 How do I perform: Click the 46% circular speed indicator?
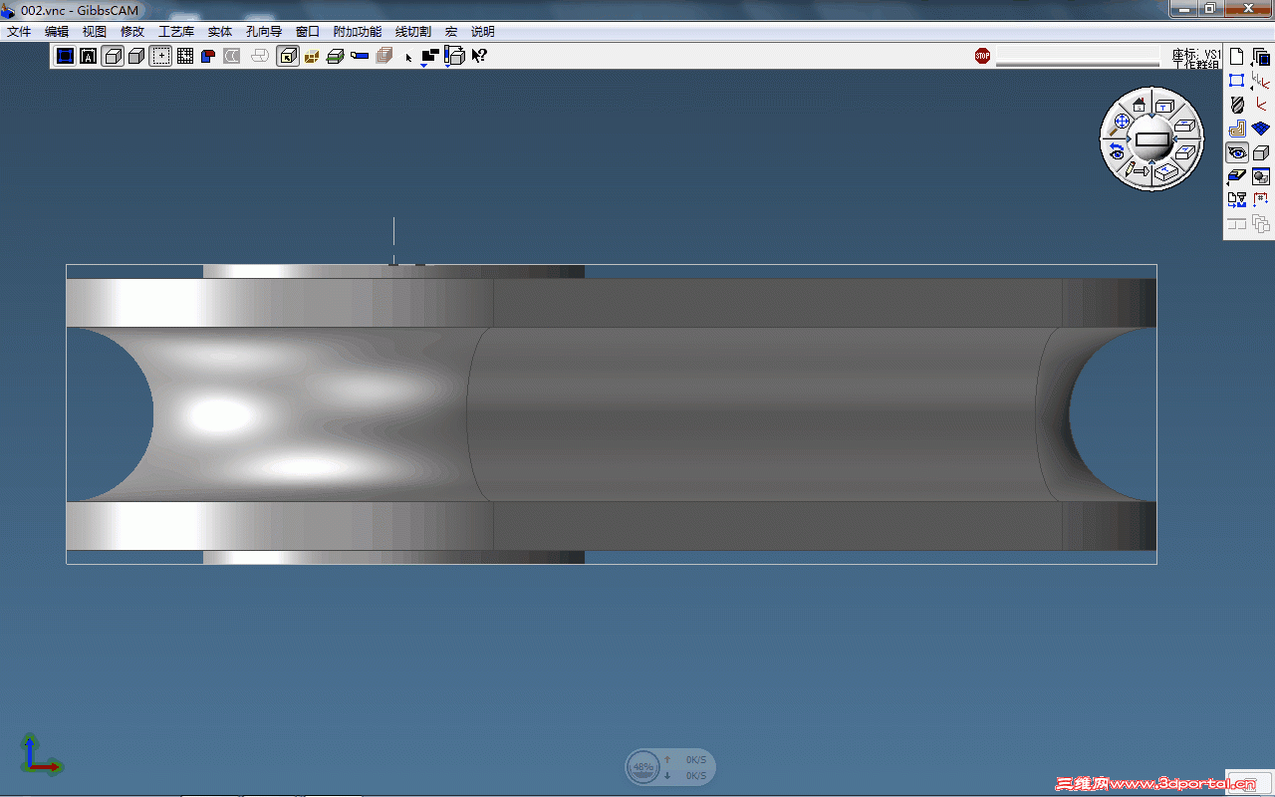(644, 767)
